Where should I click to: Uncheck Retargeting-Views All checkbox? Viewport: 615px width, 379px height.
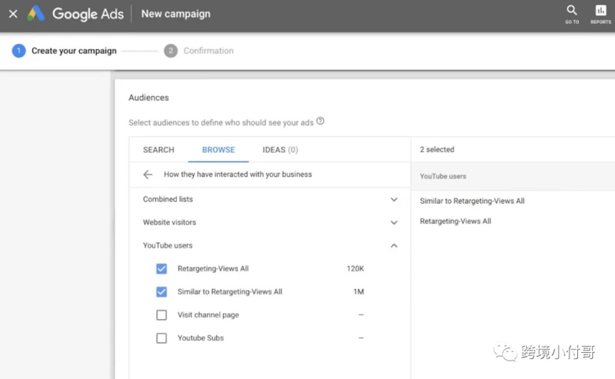161,269
